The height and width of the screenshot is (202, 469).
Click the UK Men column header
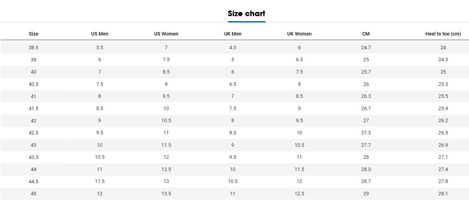(233, 34)
